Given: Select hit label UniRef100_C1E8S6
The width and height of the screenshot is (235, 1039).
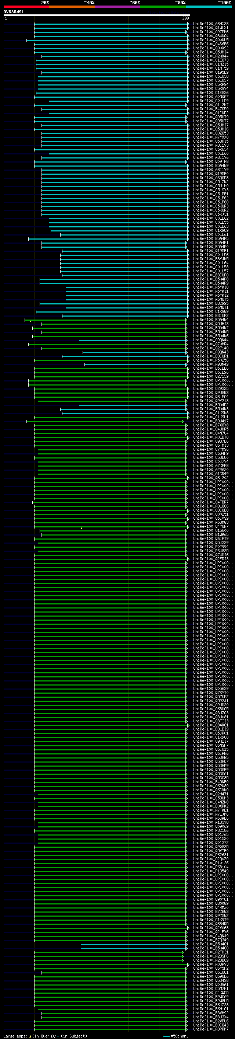Looking at the screenshot, I should (x=210, y=93).
